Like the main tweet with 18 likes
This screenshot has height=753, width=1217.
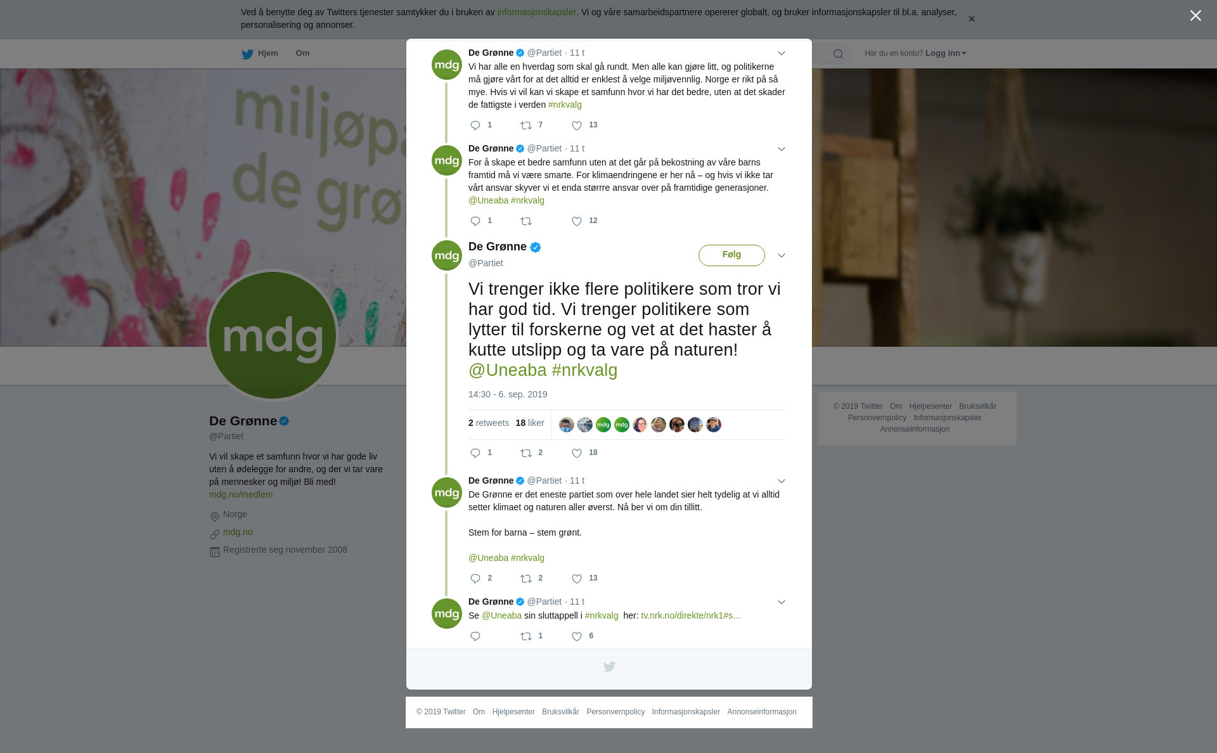[x=577, y=453]
